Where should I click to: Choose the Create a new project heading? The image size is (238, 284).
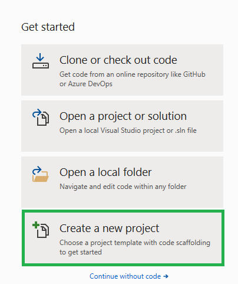109,228
